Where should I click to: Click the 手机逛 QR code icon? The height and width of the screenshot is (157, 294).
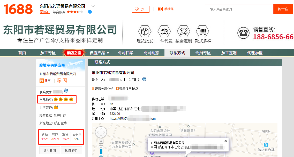[160, 9]
